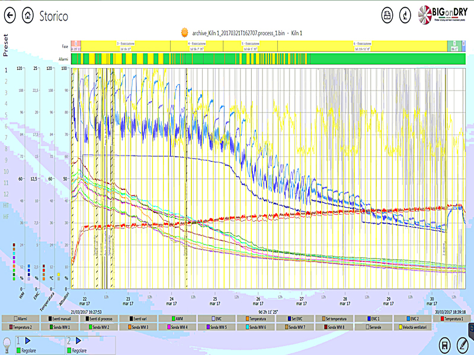Toggle the Set EMC series
Image resolution: width=474 pixels, height=355 pixels.
click(295, 318)
